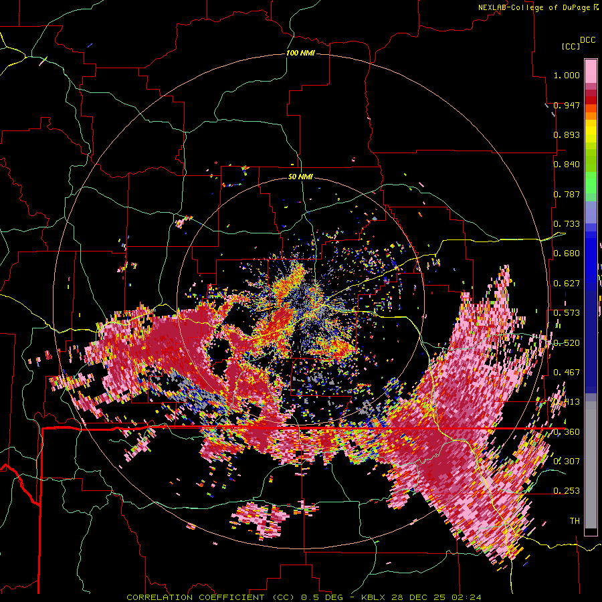
Task: Click the 0.573 legend value
Action: pos(567,313)
